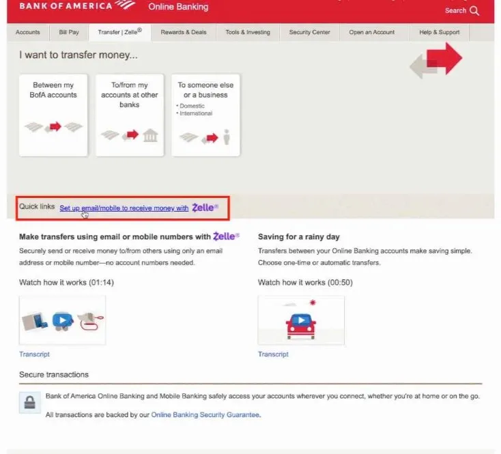Viewport: 501px width, 454px height.
Task: Open the Security Center tab
Action: click(309, 32)
